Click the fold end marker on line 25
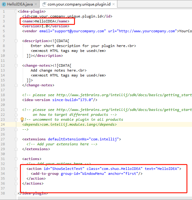Screen dimensions: 192x200 click(x=16, y=129)
